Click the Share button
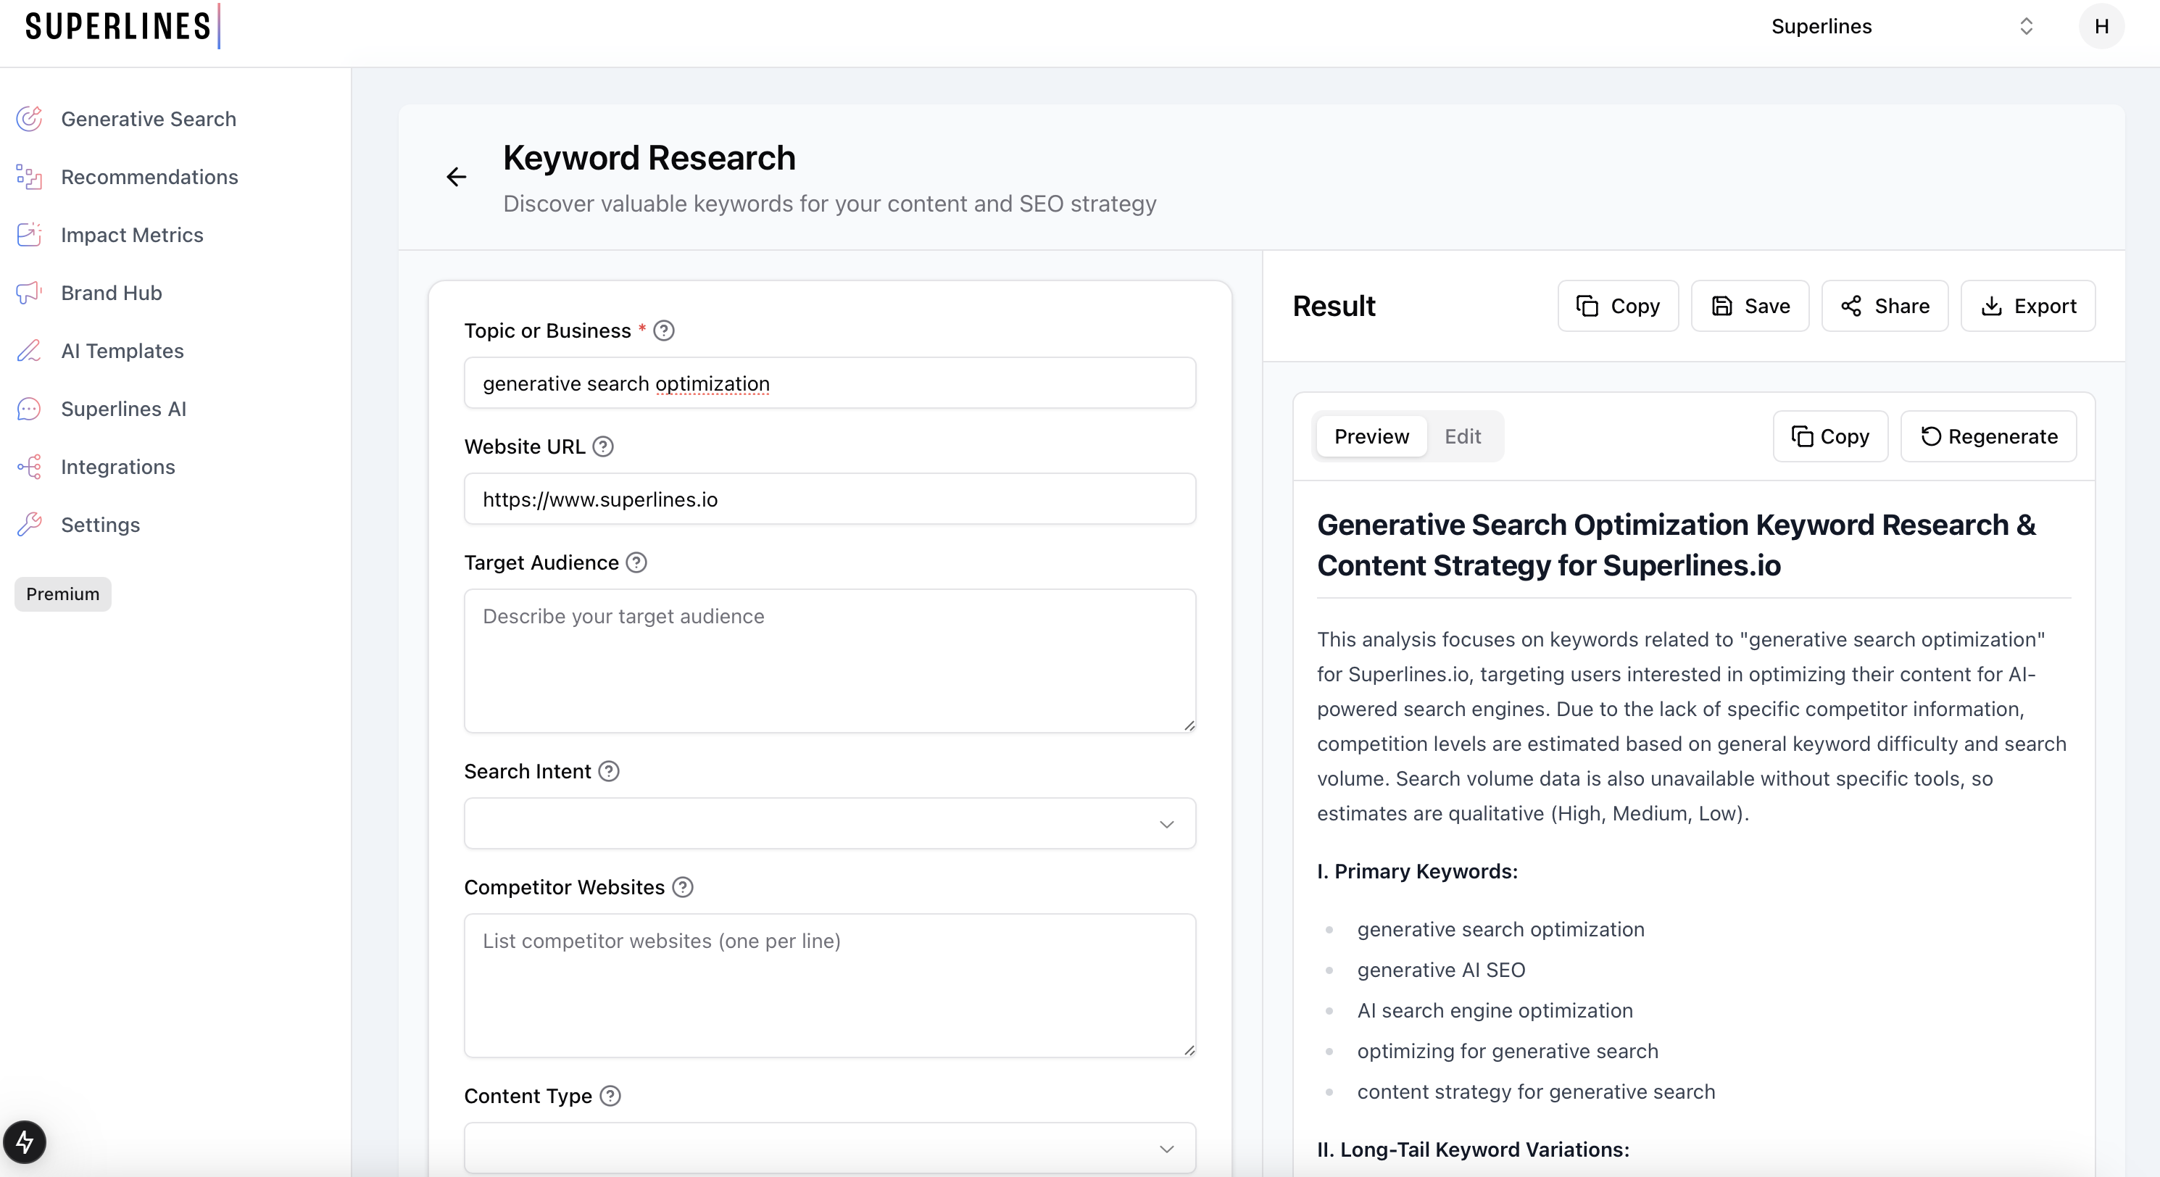2160x1177 pixels. click(x=1884, y=306)
